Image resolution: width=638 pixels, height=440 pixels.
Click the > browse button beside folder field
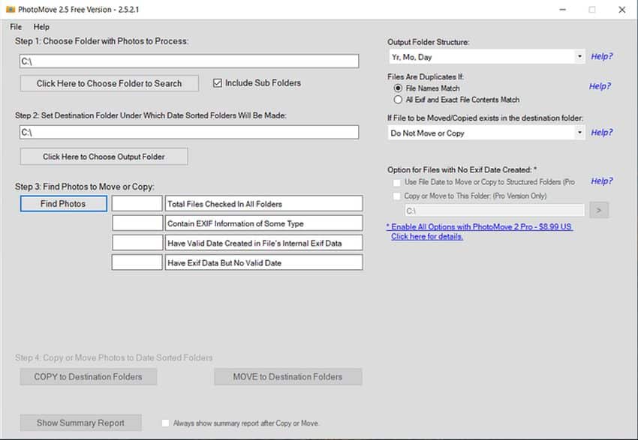(599, 210)
